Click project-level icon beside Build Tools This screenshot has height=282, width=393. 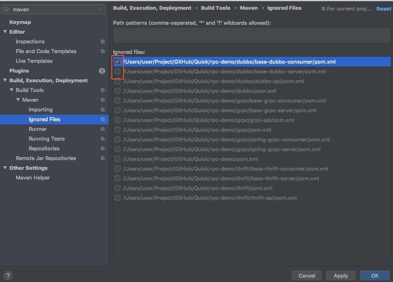(x=103, y=90)
